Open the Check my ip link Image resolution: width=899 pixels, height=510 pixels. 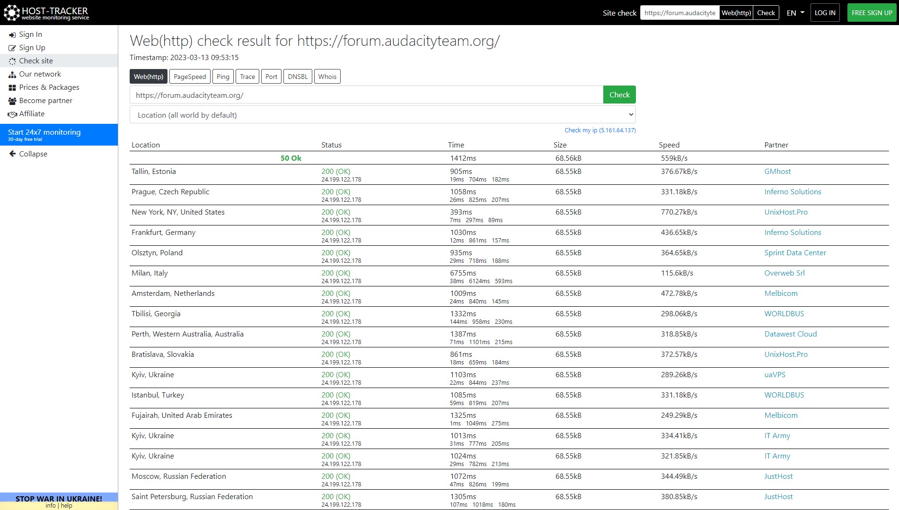click(599, 130)
